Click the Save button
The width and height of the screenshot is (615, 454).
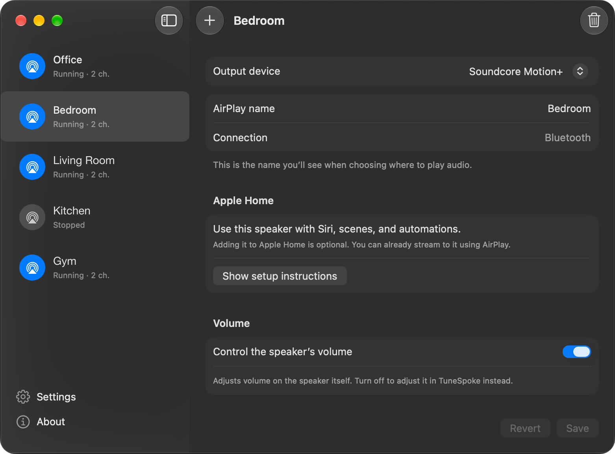coord(578,428)
